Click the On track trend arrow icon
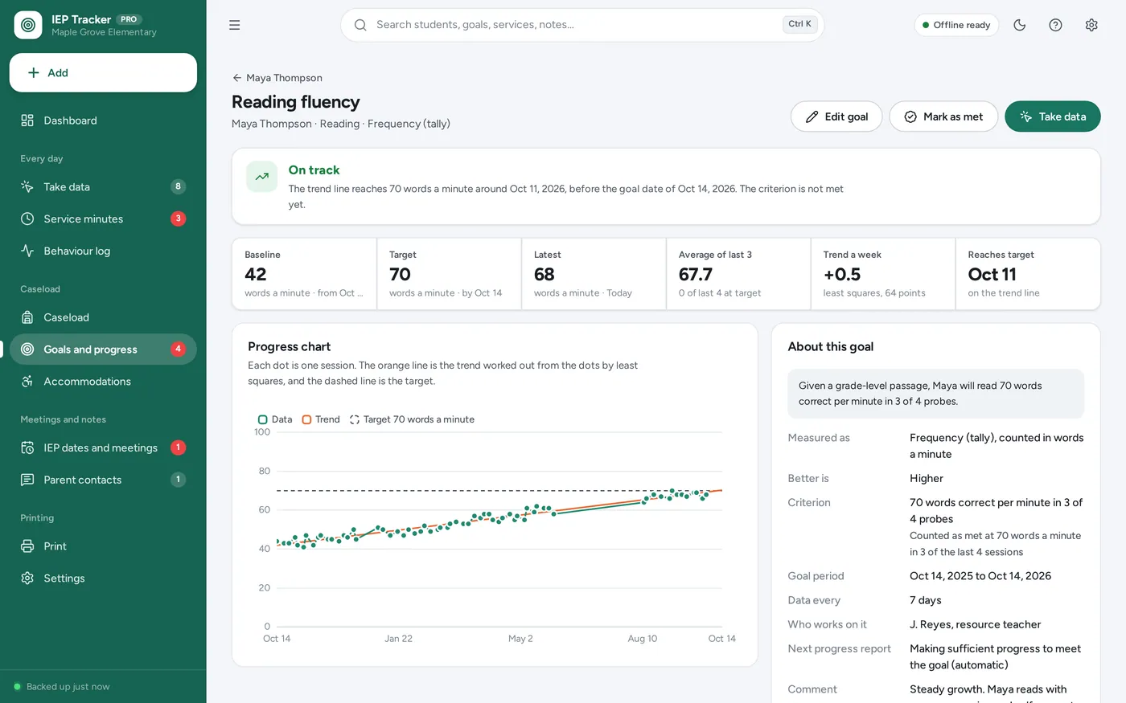The width and height of the screenshot is (1126, 703). (x=262, y=177)
